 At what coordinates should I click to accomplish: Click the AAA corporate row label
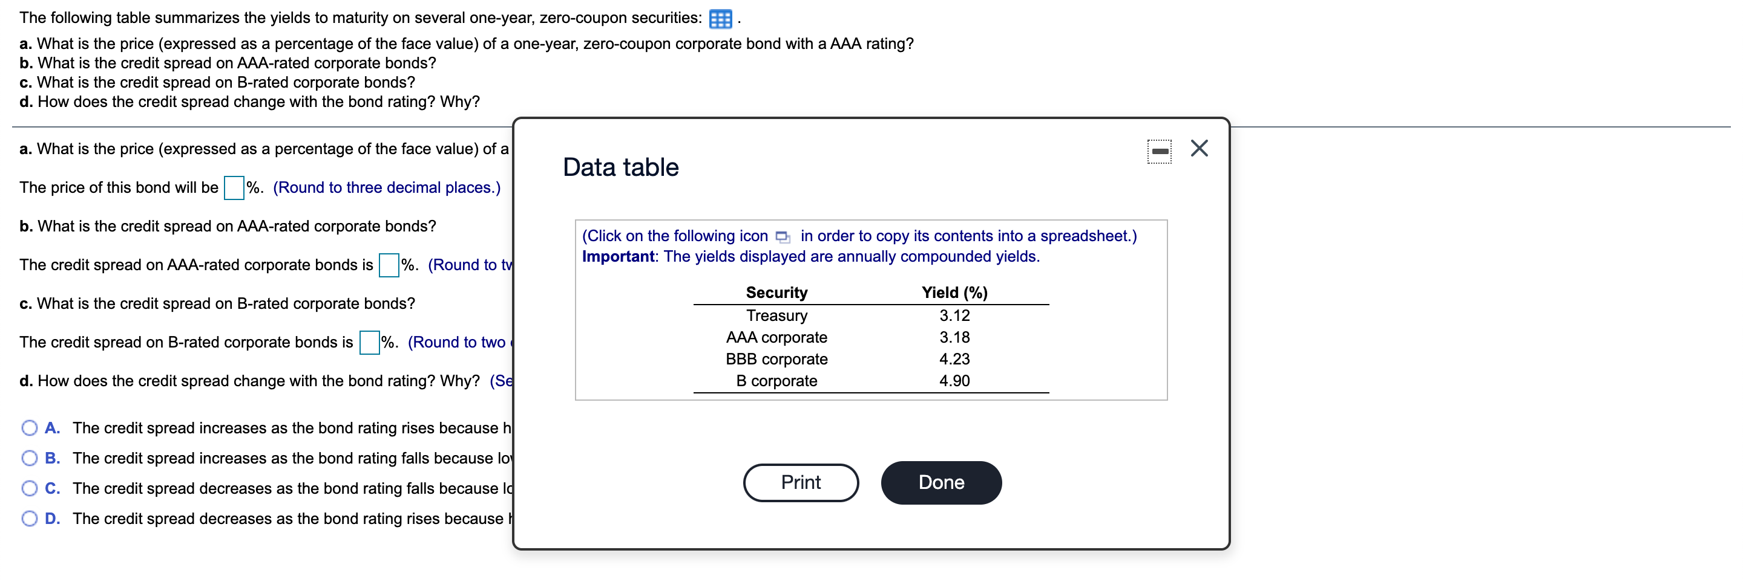coord(776,337)
